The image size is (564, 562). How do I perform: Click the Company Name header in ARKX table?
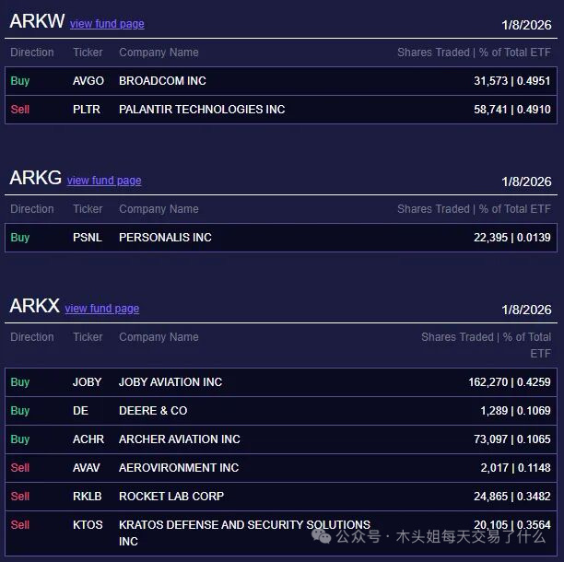tap(159, 337)
